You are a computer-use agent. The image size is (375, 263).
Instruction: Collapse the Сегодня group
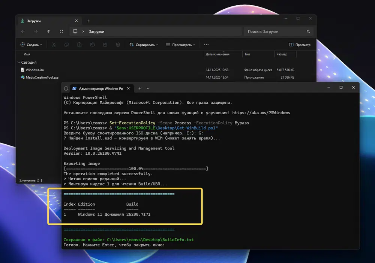pyautogui.click(x=19, y=62)
